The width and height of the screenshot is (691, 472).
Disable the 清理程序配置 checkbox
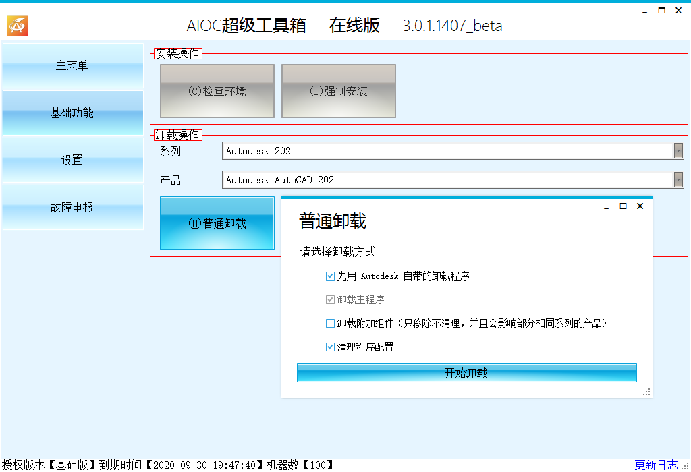pyautogui.click(x=330, y=346)
